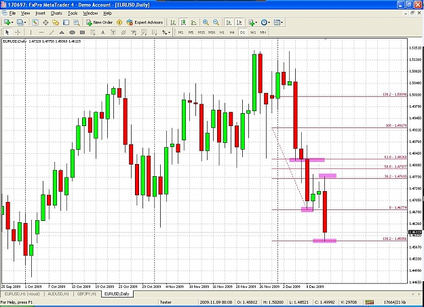
Task: Open the Charts menu
Action: click(56, 14)
